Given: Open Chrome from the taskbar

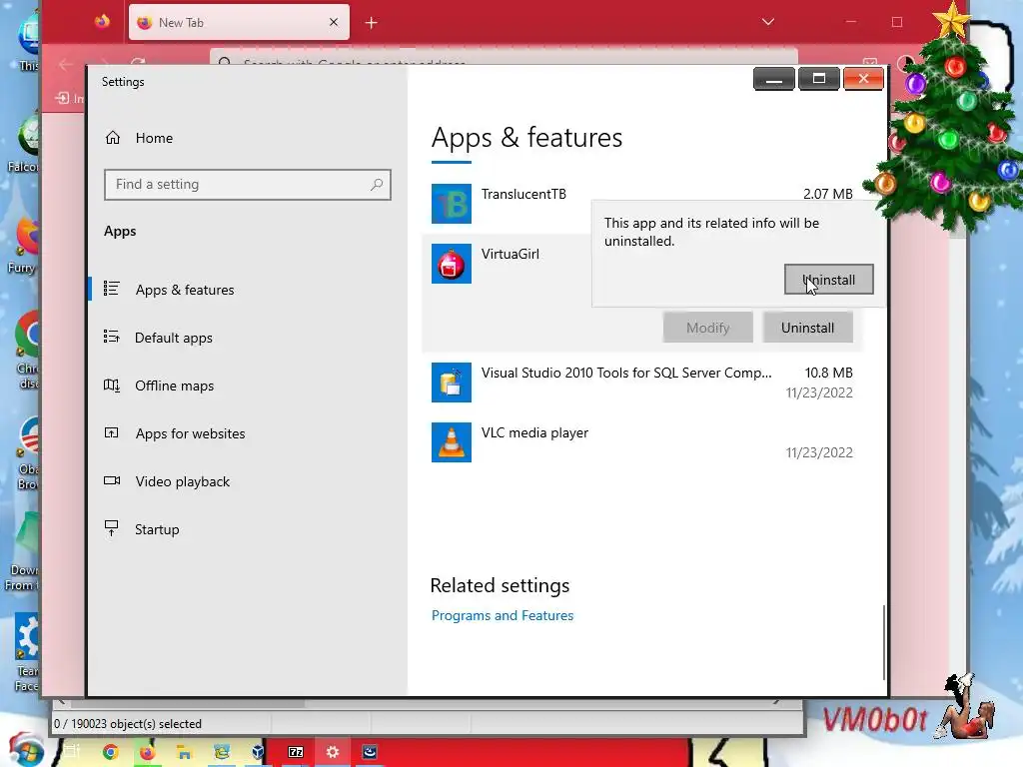Looking at the screenshot, I should point(110,752).
